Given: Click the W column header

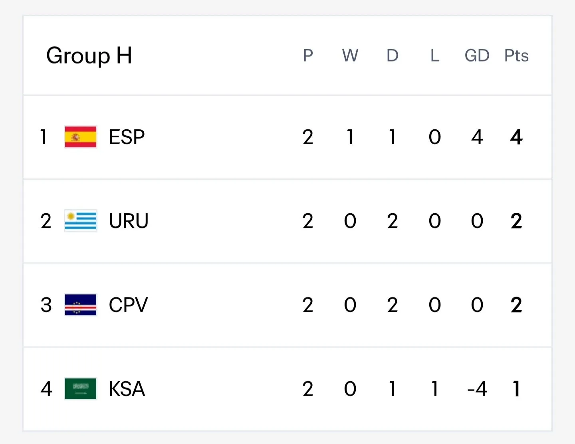Looking at the screenshot, I should tap(350, 55).
